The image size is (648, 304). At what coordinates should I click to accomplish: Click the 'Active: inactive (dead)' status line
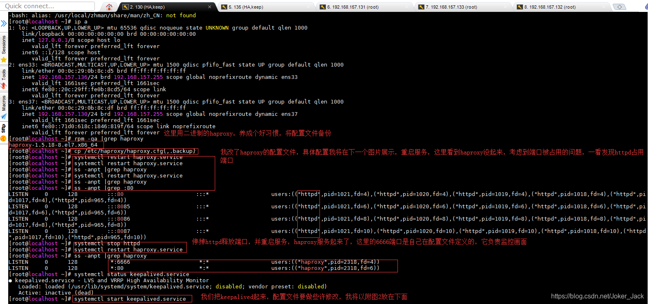pyautogui.click(x=56, y=292)
